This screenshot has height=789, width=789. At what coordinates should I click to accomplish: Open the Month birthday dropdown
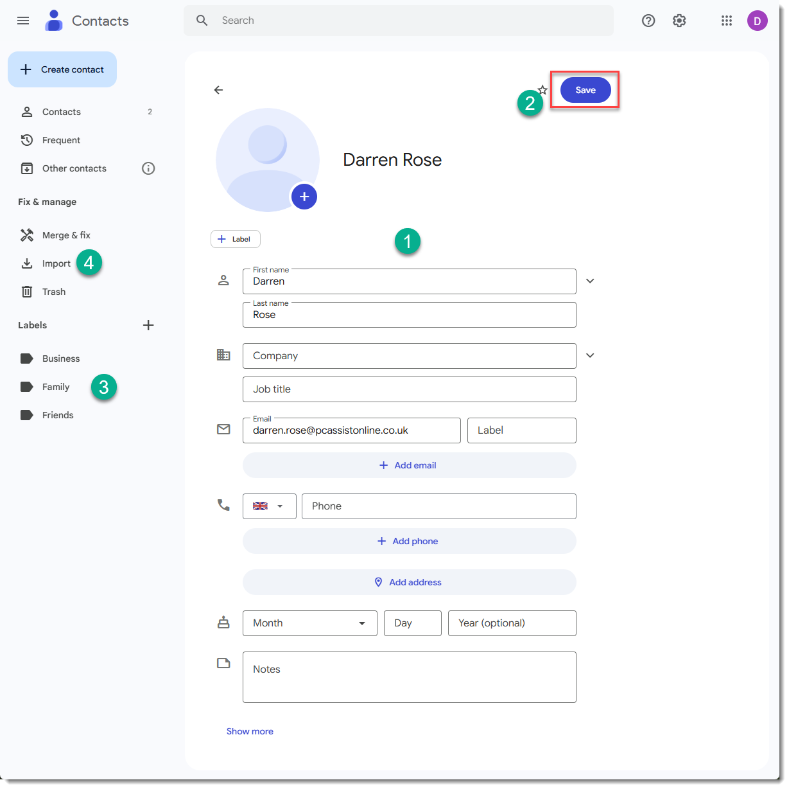(309, 623)
